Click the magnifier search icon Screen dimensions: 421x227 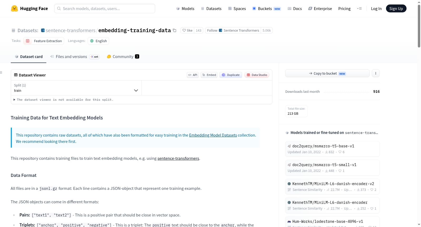pos(59,8)
